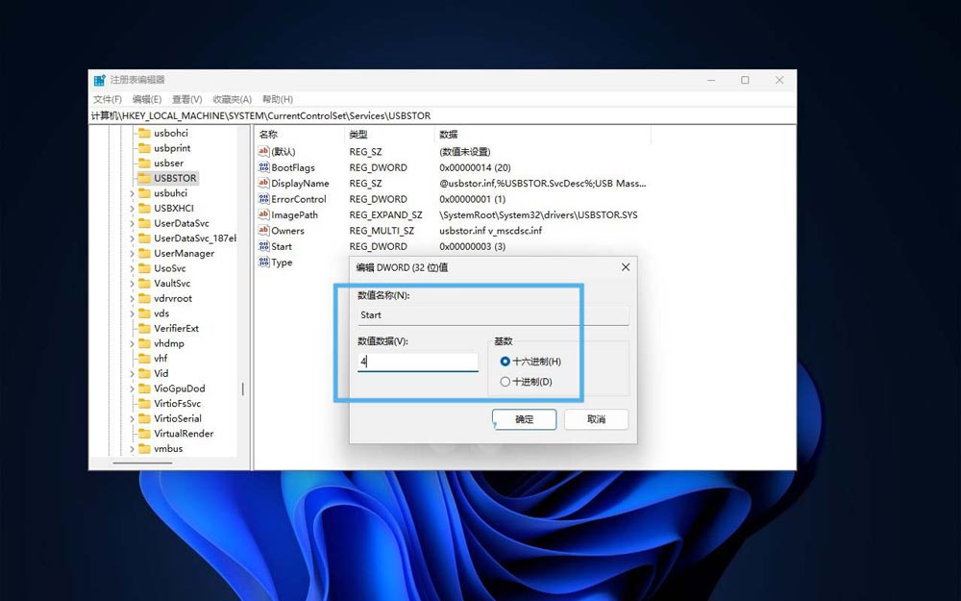Click the registry editor icon in title bar
The width and height of the screenshot is (961, 601).
(x=100, y=80)
